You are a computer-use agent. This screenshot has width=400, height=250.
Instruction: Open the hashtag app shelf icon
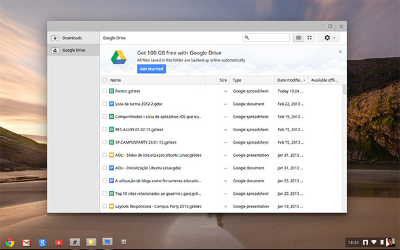click(x=75, y=242)
